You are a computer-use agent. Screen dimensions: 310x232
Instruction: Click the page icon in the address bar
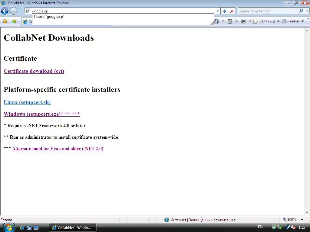[28, 11]
